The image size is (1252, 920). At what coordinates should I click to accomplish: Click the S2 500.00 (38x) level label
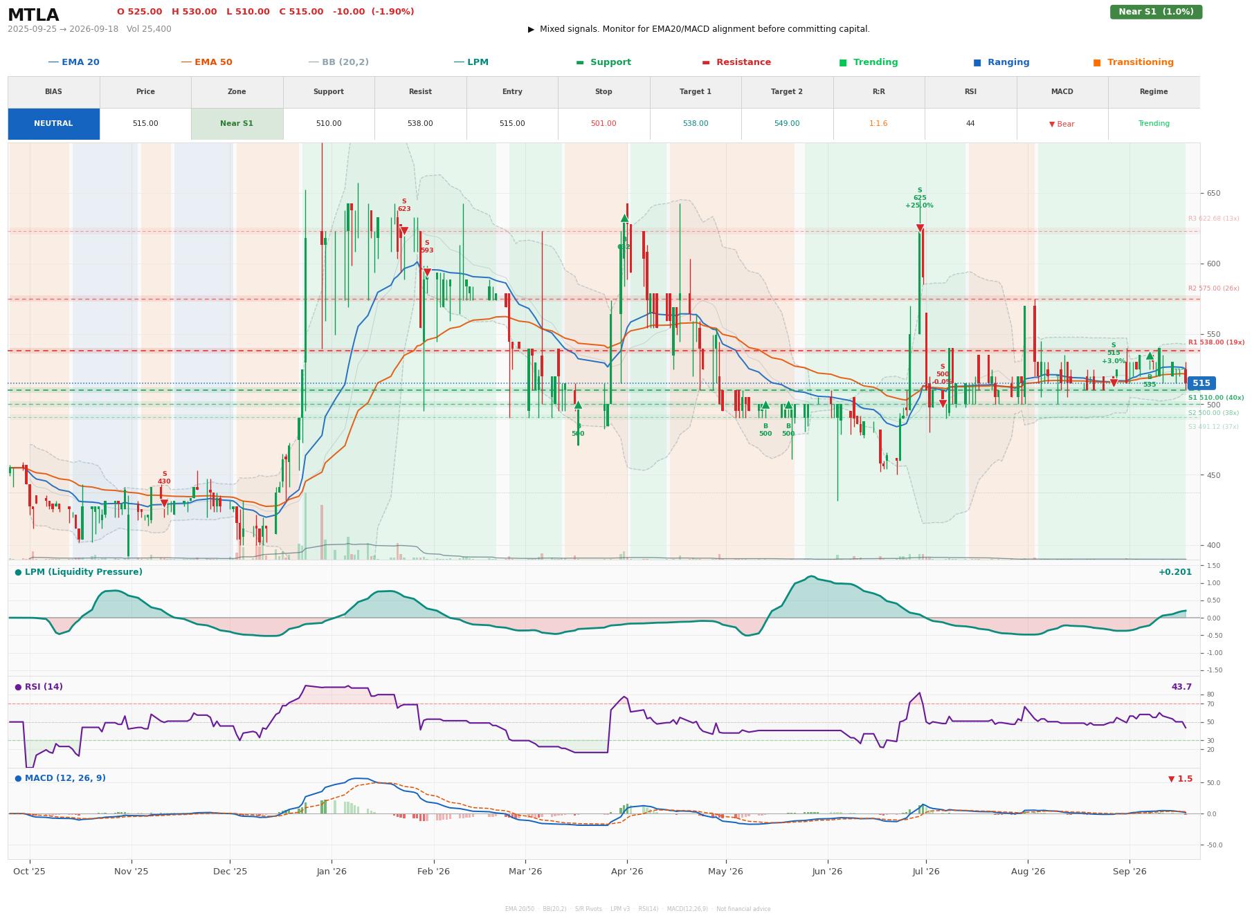[1214, 413]
